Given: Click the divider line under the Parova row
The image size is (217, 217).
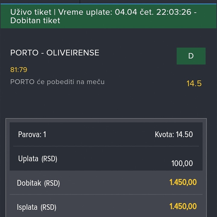Looking at the screenshot, I should click(x=106, y=146).
